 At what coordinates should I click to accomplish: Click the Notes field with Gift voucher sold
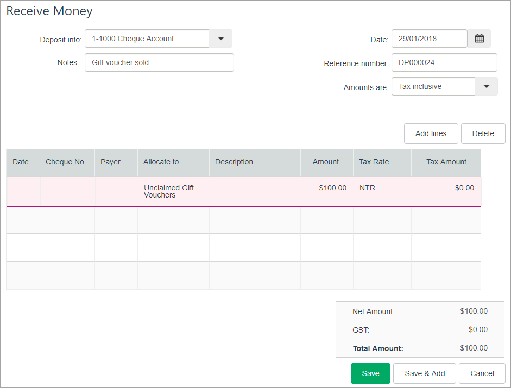click(x=159, y=62)
